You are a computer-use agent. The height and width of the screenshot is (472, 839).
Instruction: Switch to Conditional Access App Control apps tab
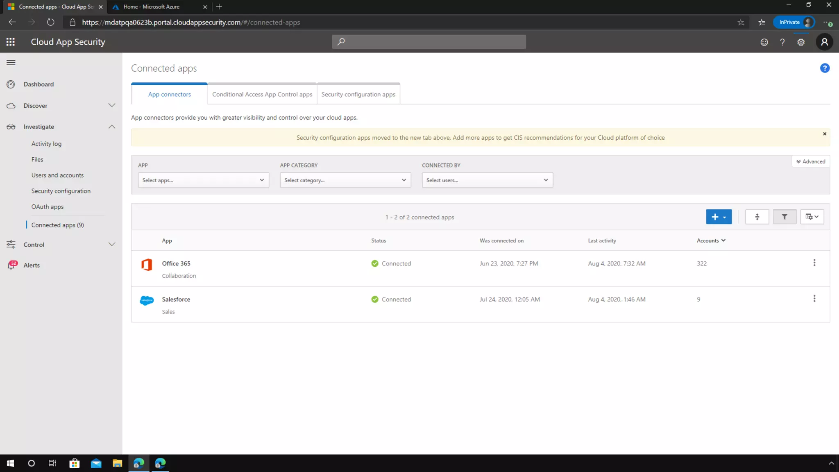click(x=262, y=94)
